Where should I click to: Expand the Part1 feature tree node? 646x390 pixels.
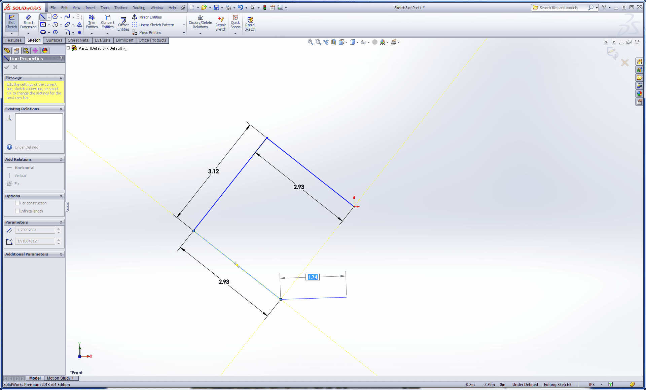tap(68, 48)
